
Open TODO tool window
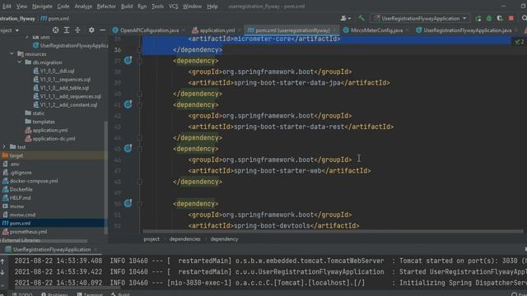22,294
